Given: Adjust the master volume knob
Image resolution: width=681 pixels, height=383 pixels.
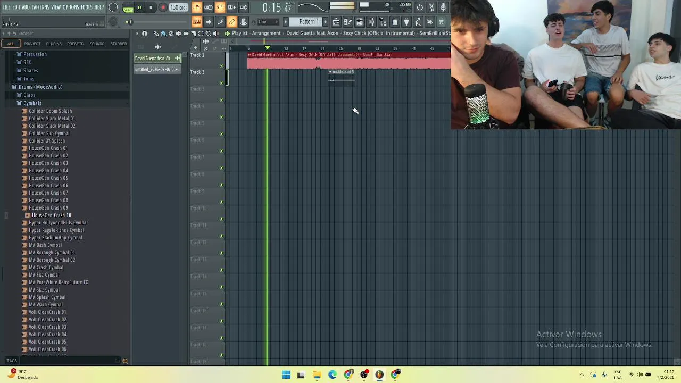Looking at the screenshot, I should pyautogui.click(x=113, y=7).
